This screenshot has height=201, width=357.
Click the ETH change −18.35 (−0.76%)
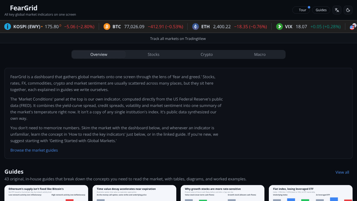coord(250,27)
